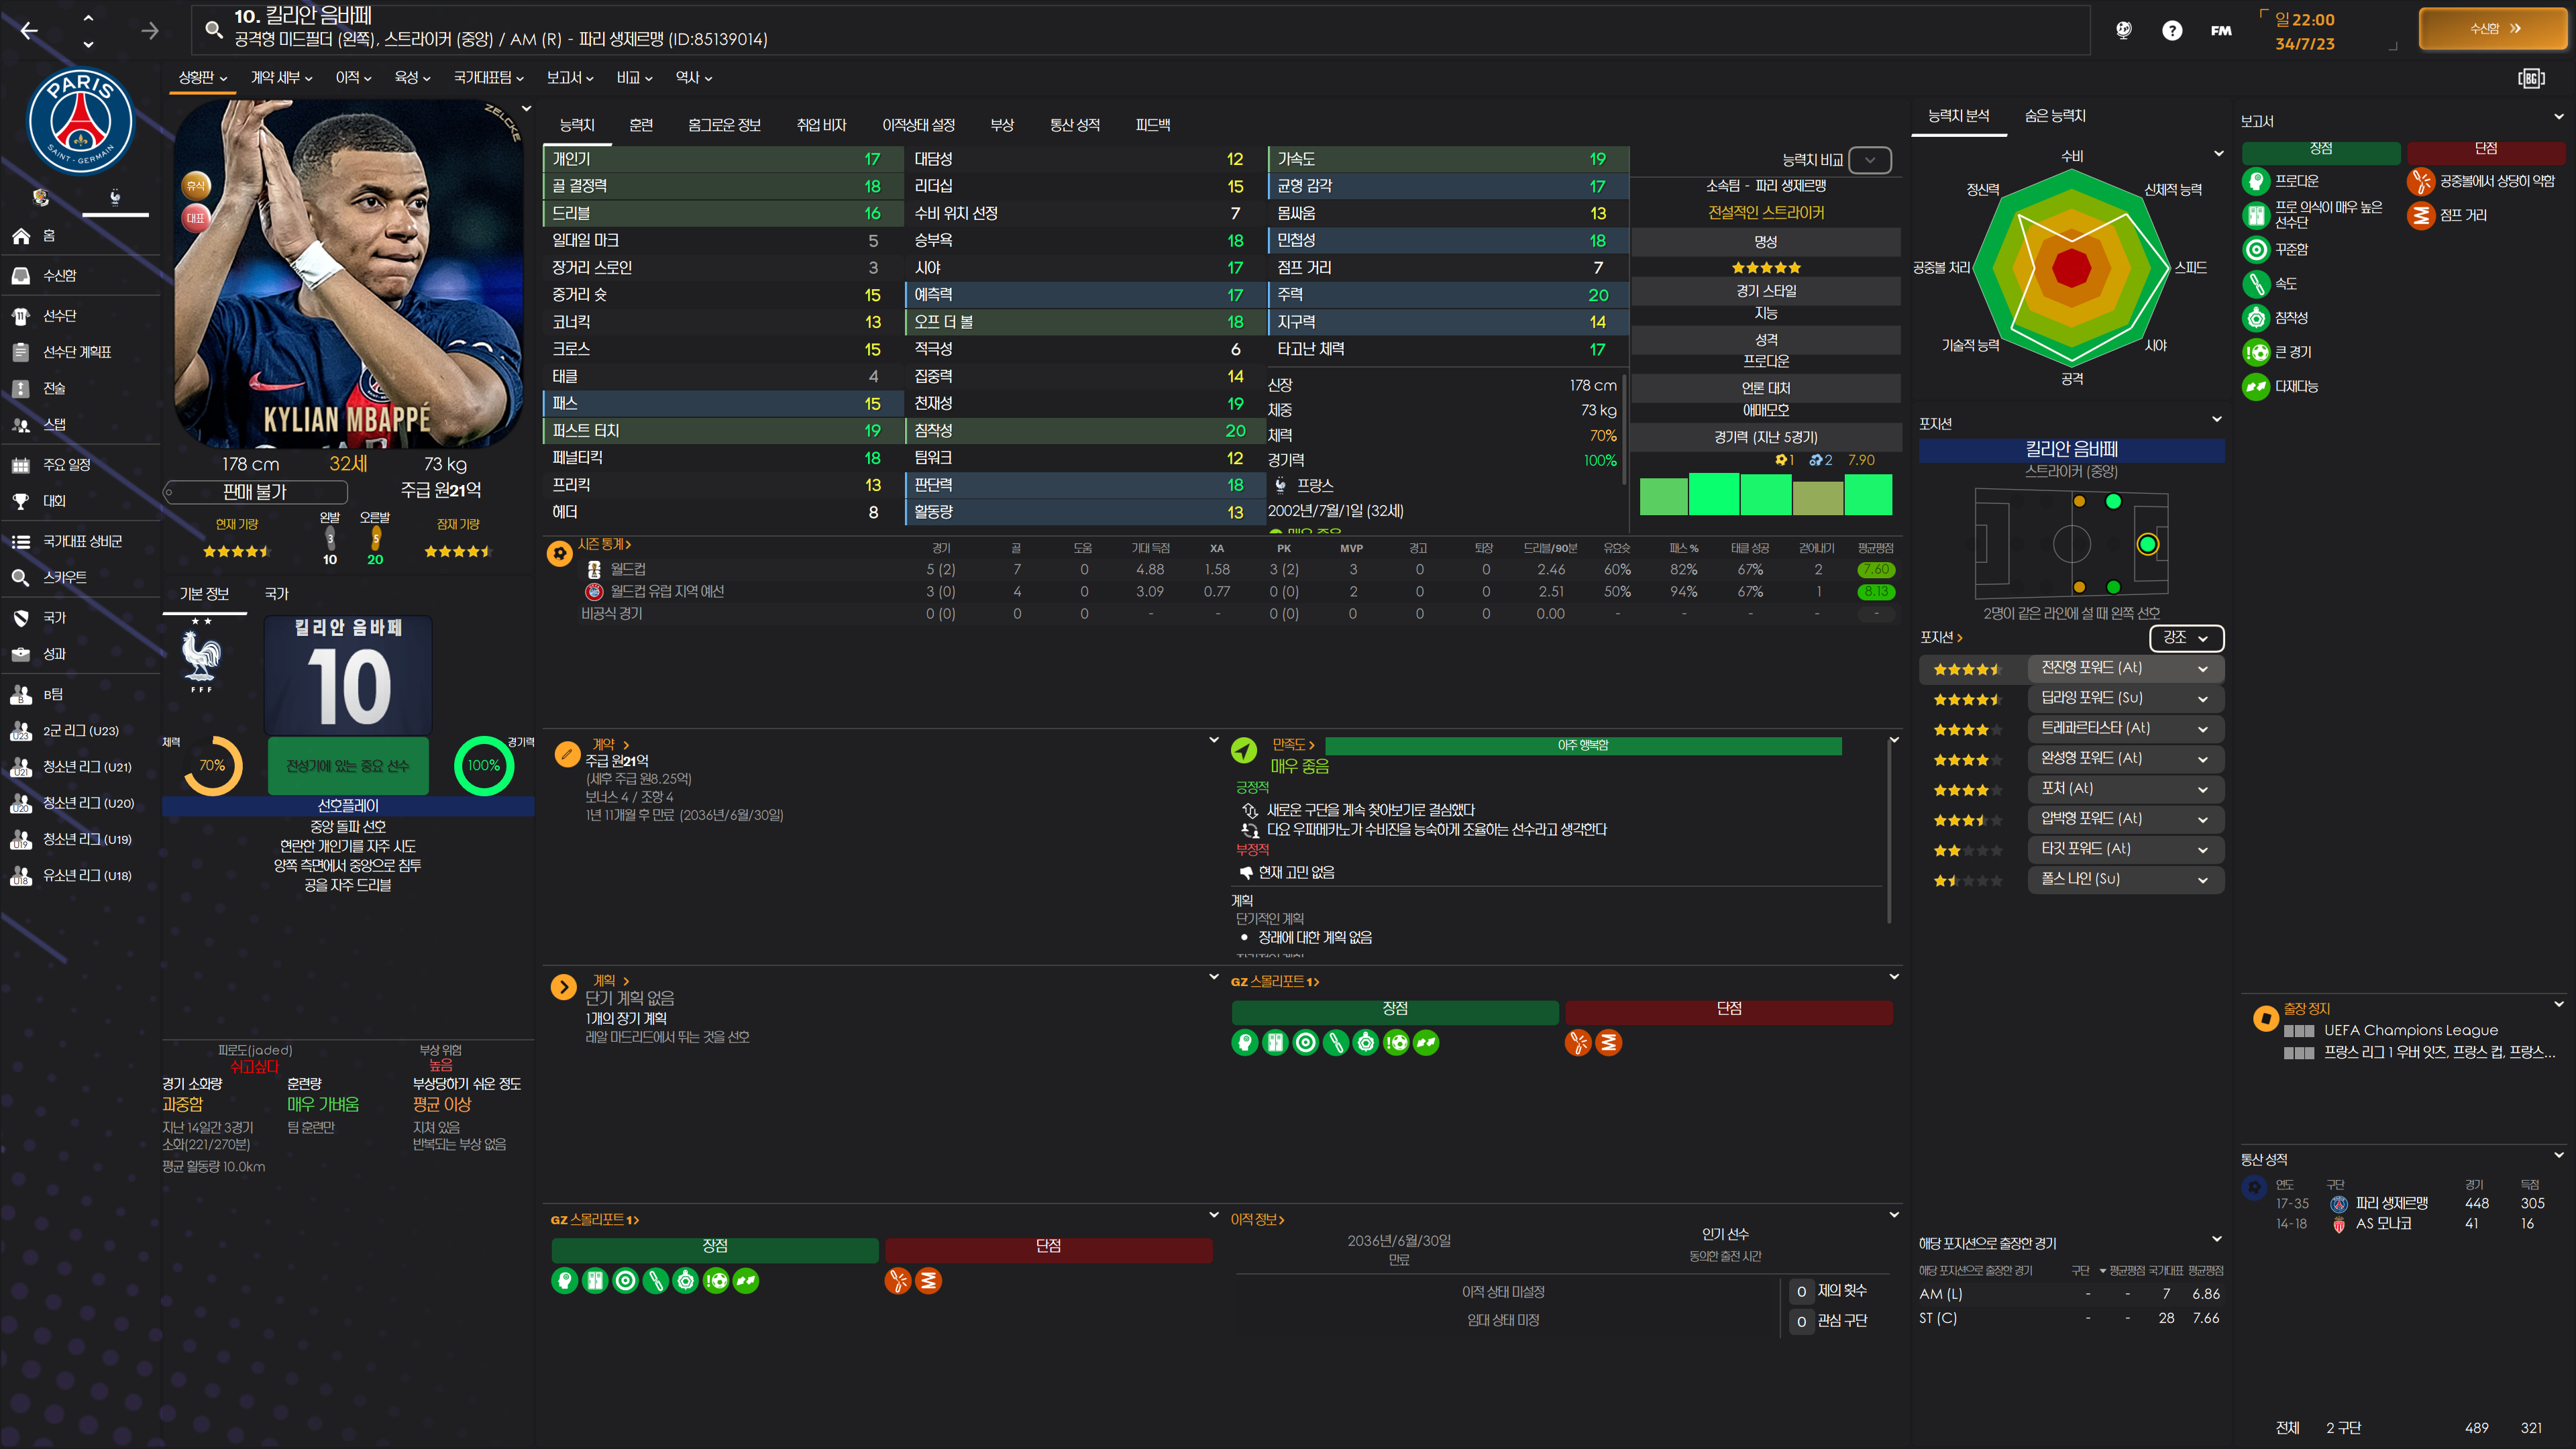The height and width of the screenshot is (1449, 2576).
Task: Click the 계약 pencil icon
Action: tap(567, 754)
